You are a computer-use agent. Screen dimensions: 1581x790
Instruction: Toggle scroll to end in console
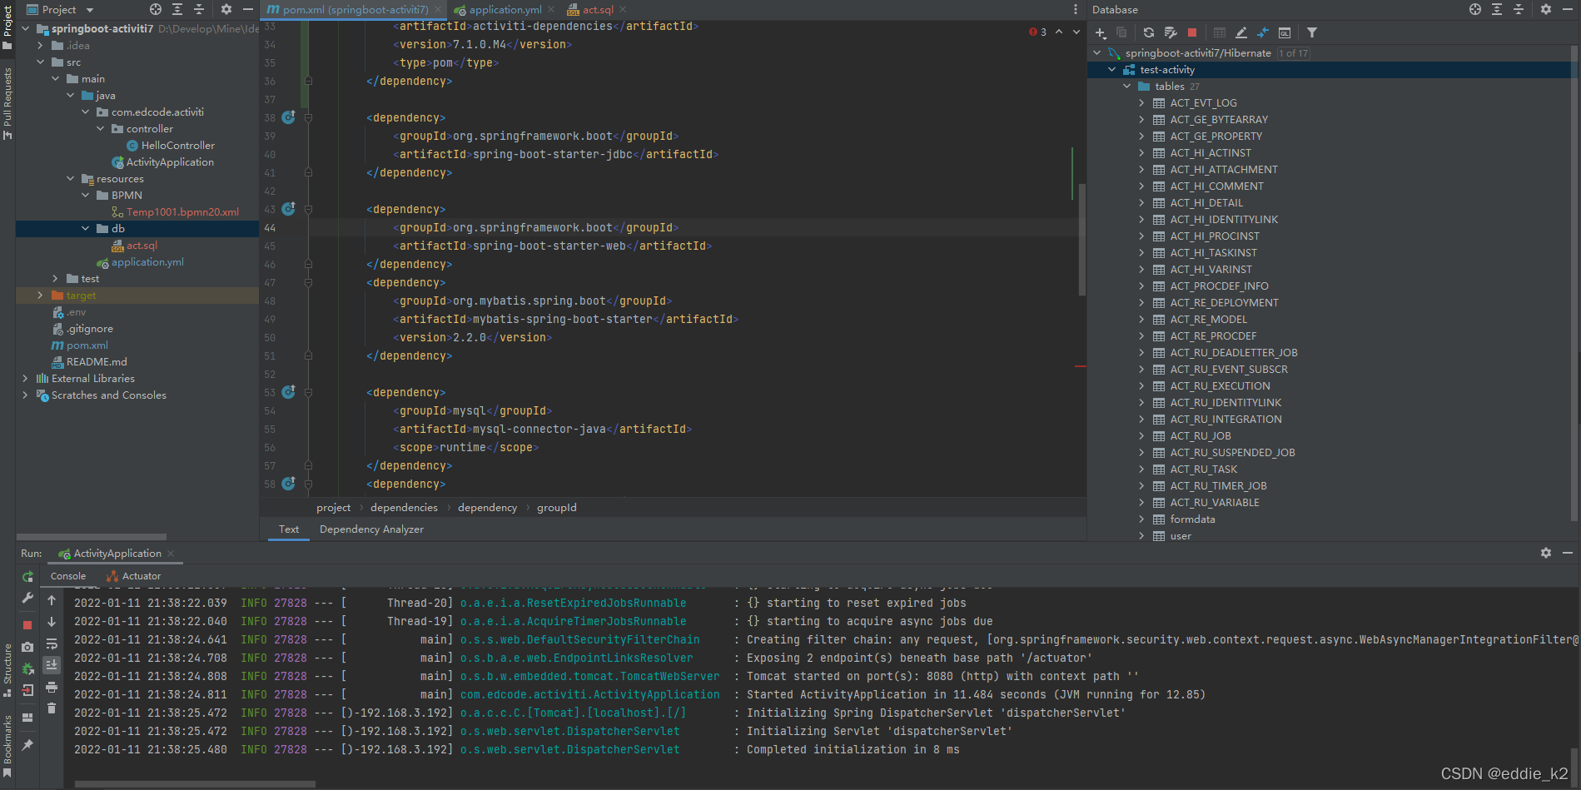point(52,665)
